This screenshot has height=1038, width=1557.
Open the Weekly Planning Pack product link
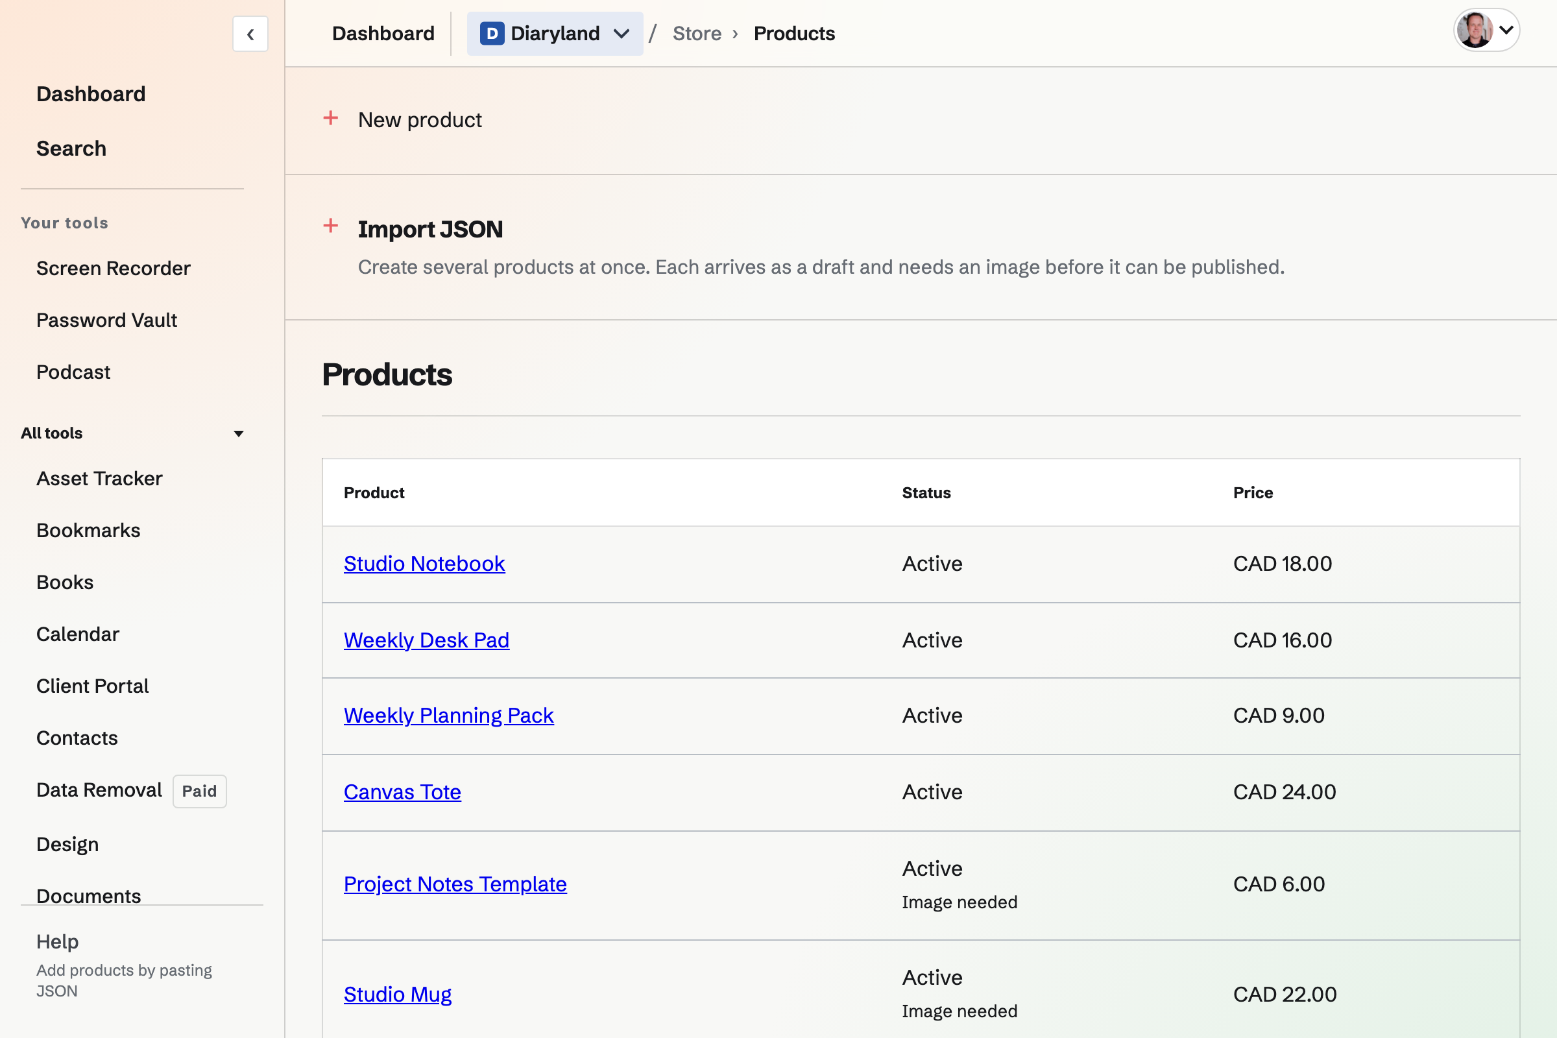449,716
